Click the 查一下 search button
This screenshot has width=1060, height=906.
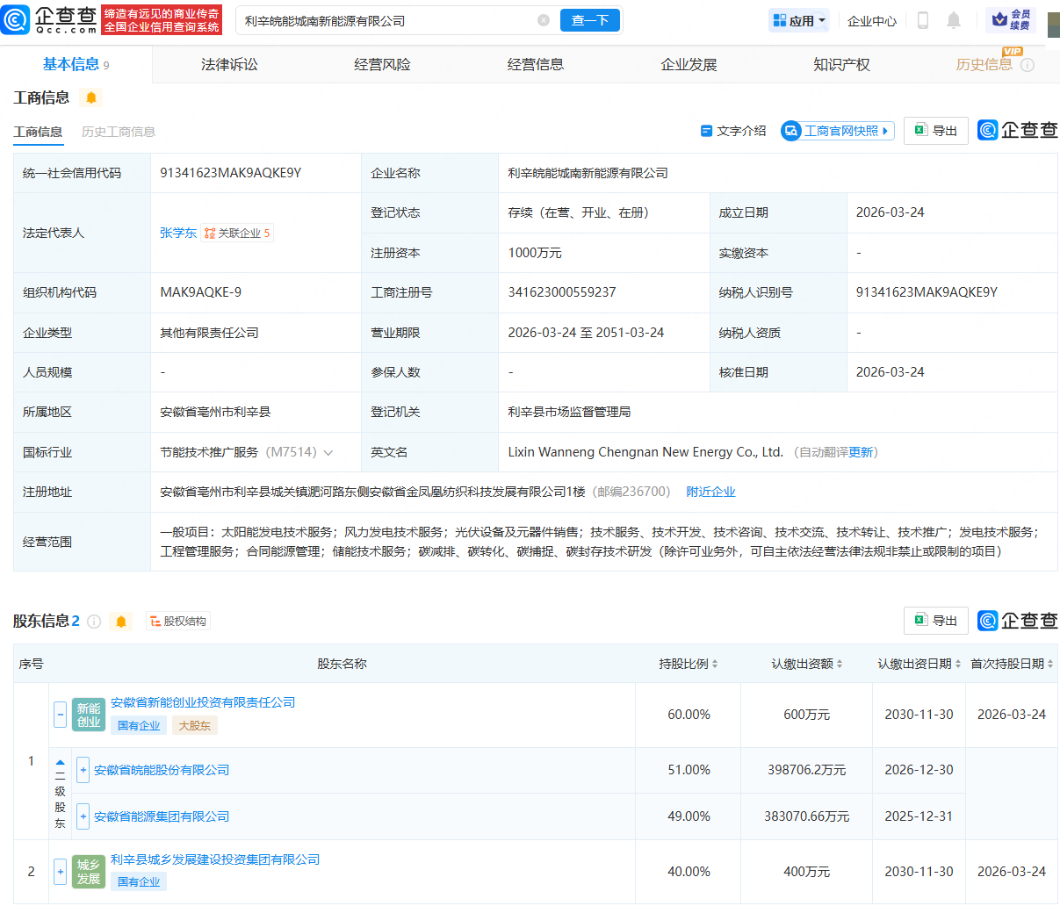click(x=590, y=20)
